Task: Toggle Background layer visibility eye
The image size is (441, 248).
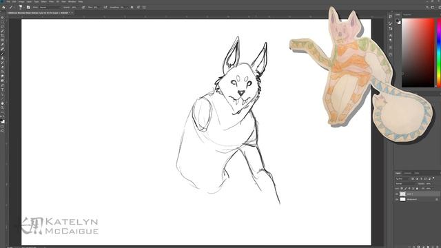Action: (x=397, y=199)
